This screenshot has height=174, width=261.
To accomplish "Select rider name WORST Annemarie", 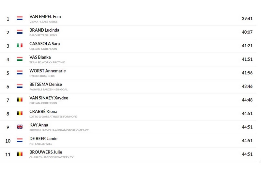I will (48, 71).
